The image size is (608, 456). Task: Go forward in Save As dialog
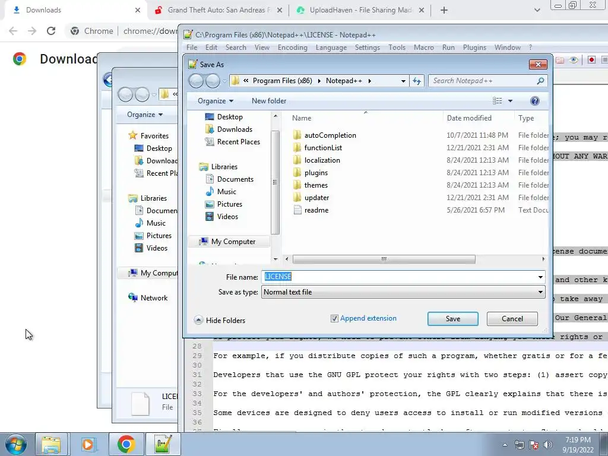click(213, 81)
